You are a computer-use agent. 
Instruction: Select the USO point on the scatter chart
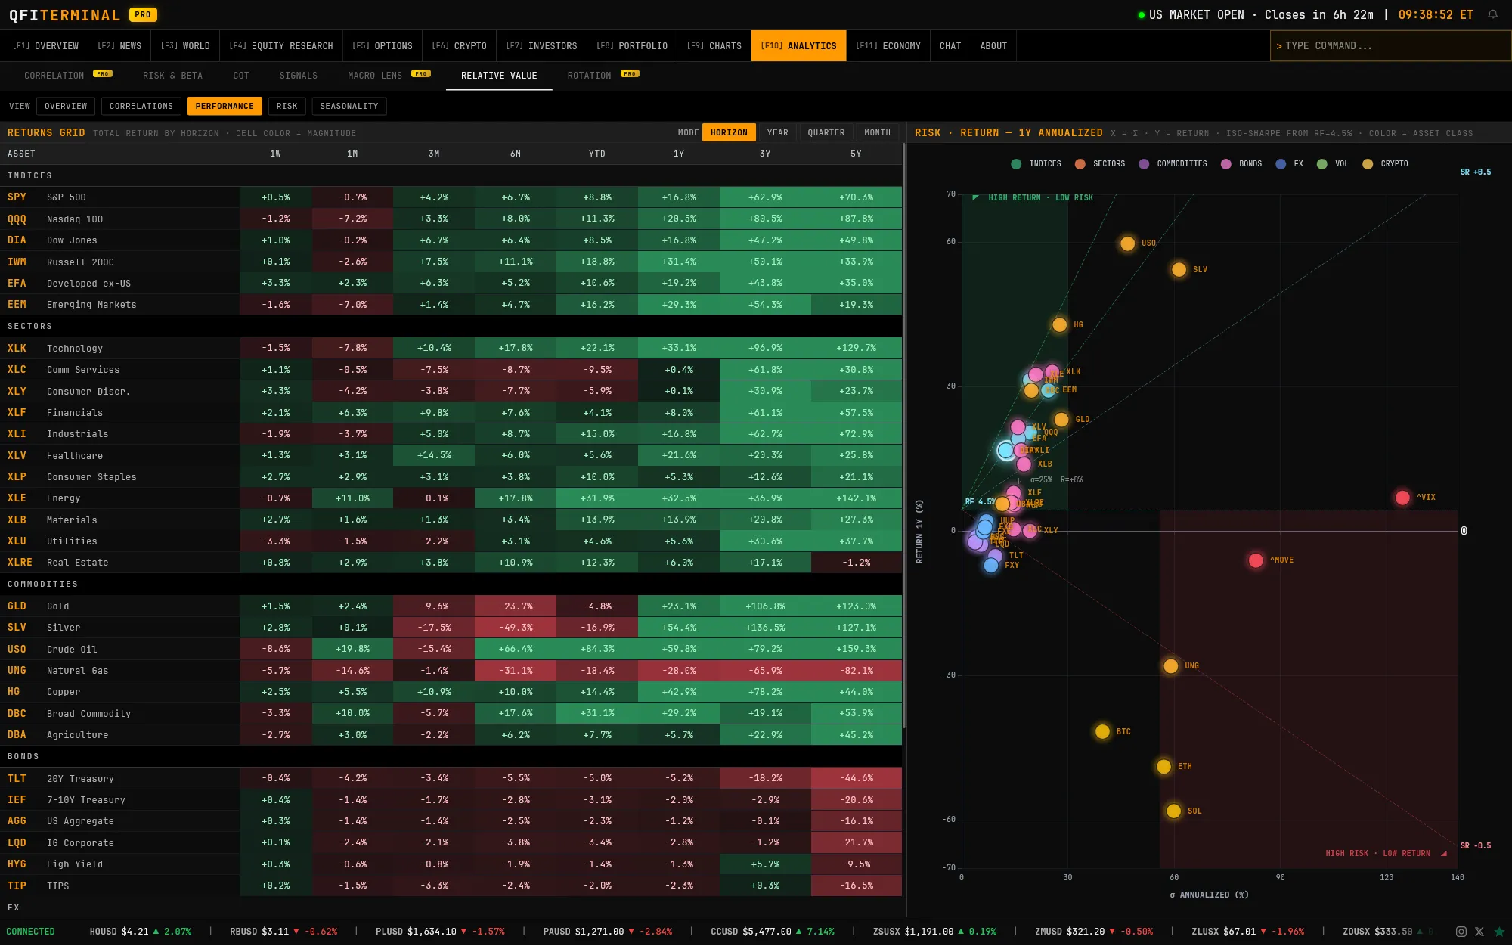click(x=1127, y=243)
